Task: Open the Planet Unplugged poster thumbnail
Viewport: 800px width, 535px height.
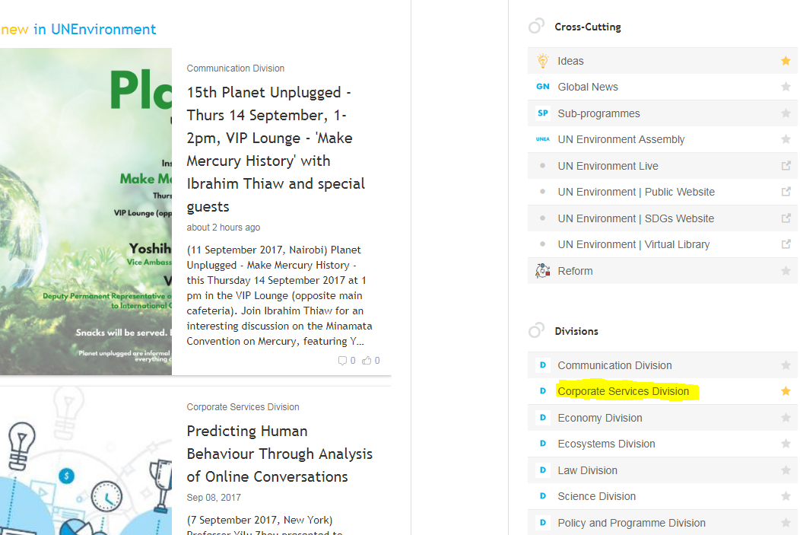Action: (x=86, y=212)
